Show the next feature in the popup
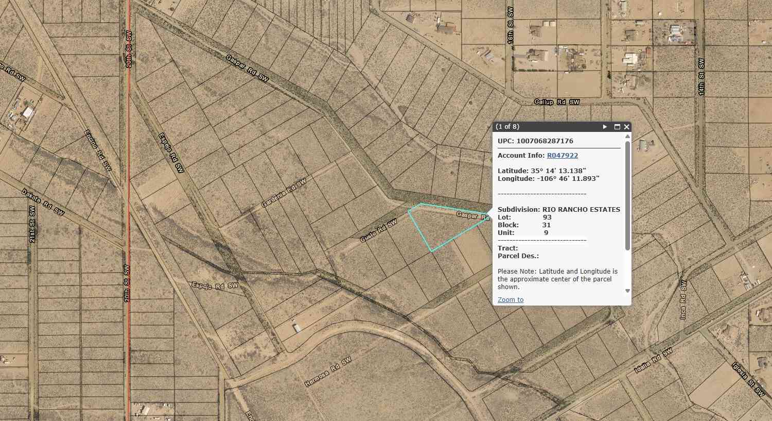This screenshot has width=772, height=421. pos(605,127)
